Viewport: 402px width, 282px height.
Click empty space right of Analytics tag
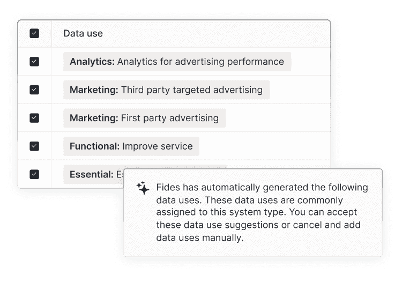311,62
